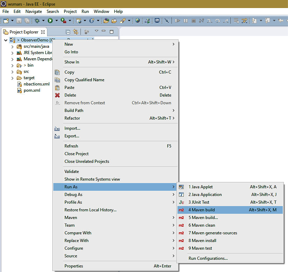Screen dimensions: 288x272
Task: Open the Window menu in menu bar
Action: point(101,12)
